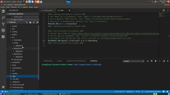This screenshot has width=170, height=95.
Task: Open the Explorer view in activity bar
Action: pyautogui.click(x=3, y=11)
